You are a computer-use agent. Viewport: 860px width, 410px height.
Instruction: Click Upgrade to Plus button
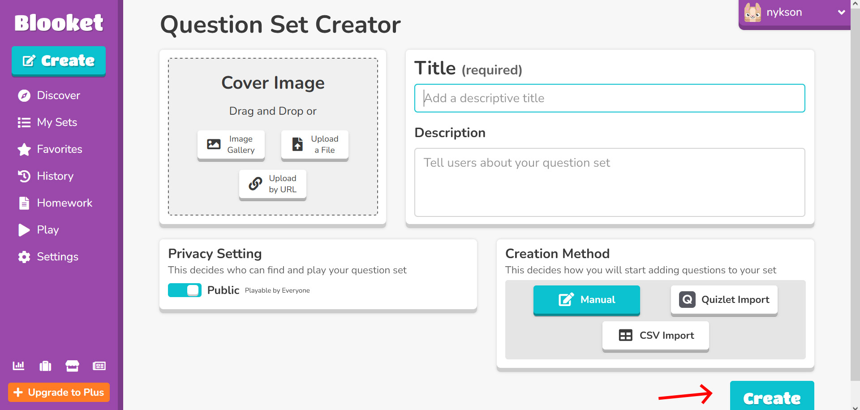(59, 393)
